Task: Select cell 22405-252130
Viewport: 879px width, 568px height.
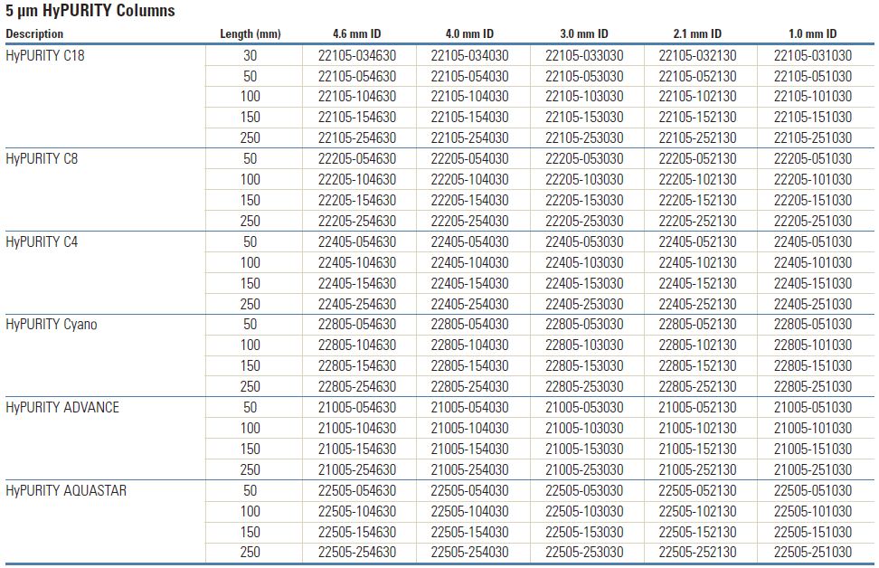Action: (697, 305)
